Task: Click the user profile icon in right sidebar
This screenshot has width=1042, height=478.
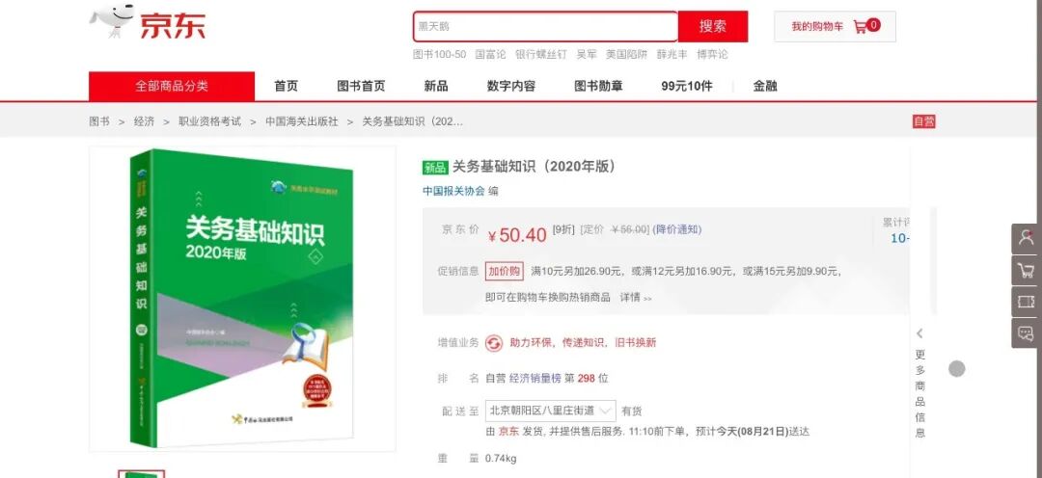Action: click(1026, 238)
